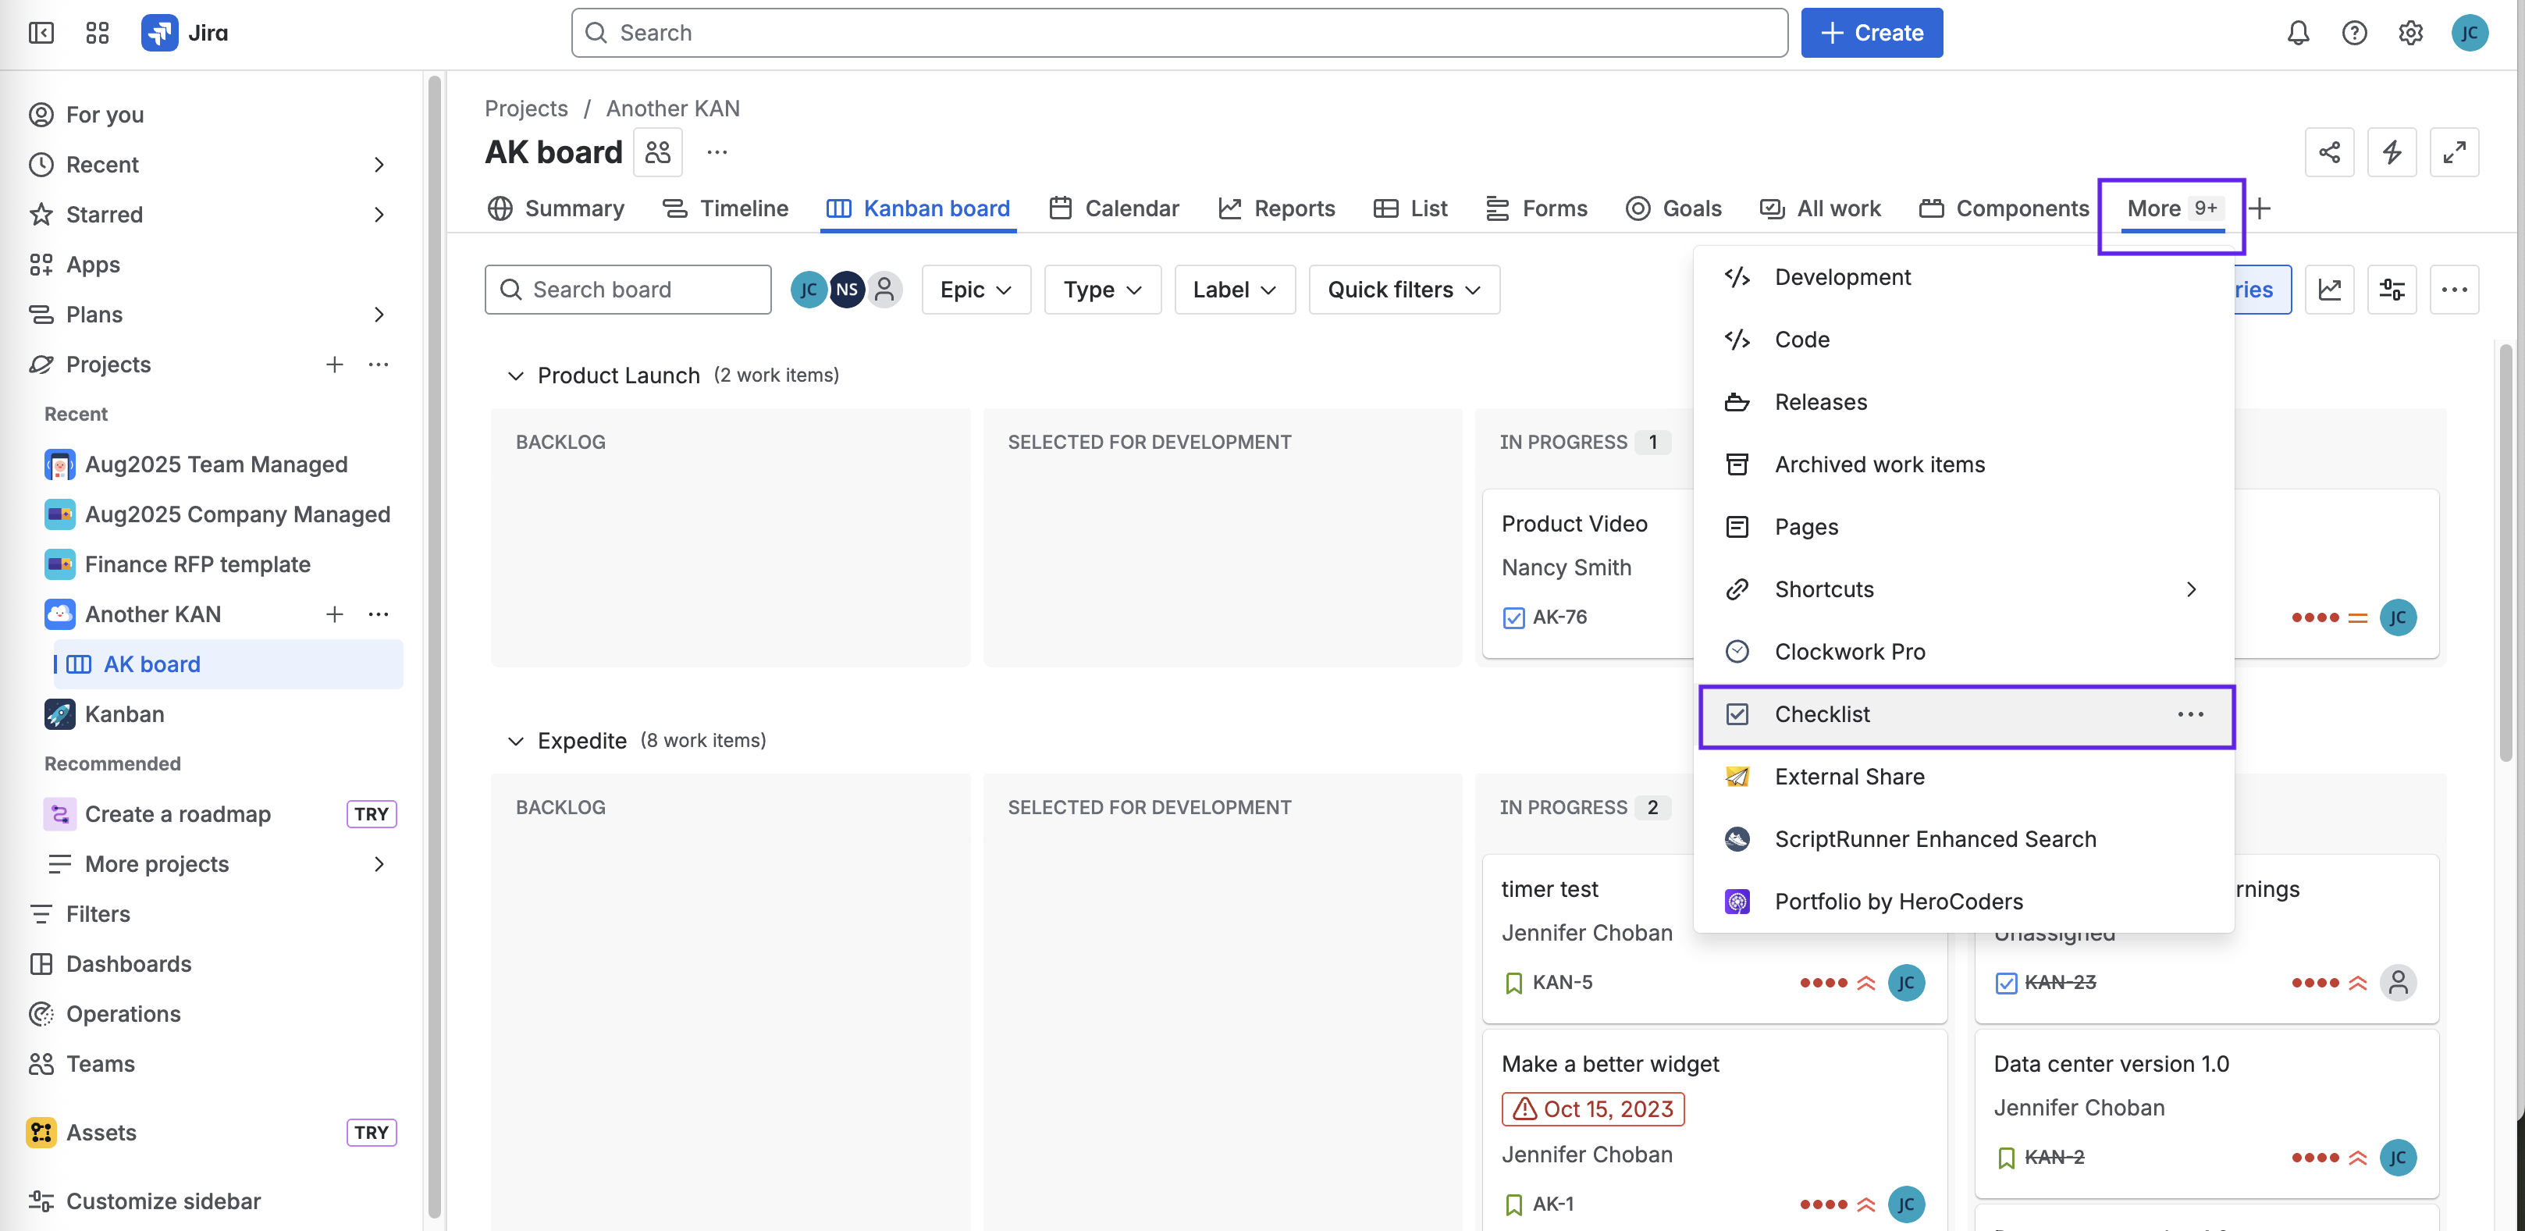Open the Epic filter dropdown
Image resolution: width=2525 pixels, height=1231 pixels.
coord(976,289)
